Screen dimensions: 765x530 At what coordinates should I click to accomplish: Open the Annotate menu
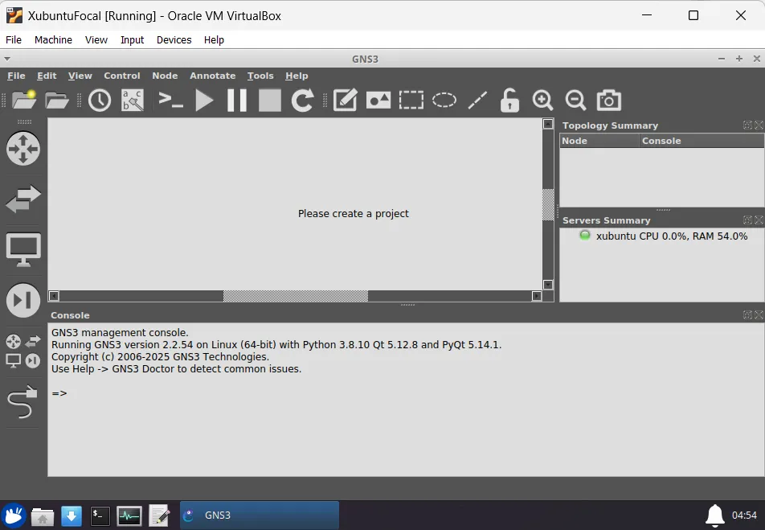(212, 75)
